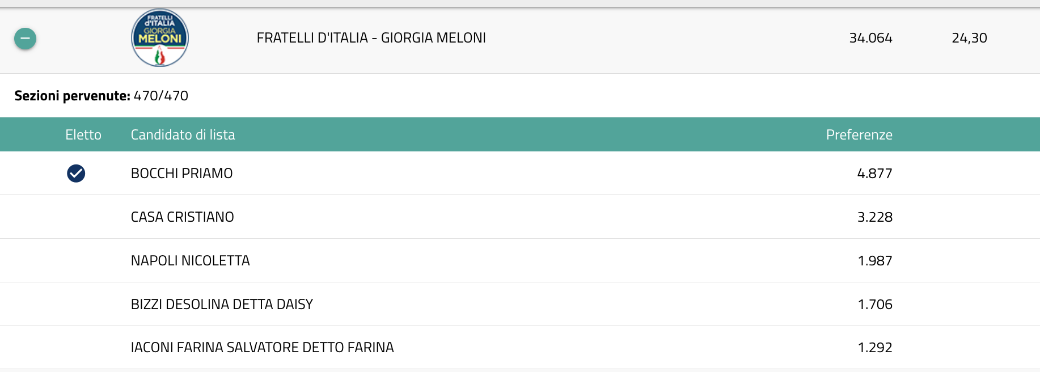Select IACONI FARINA SALVATORE DETTO FARINA

[x=262, y=348]
